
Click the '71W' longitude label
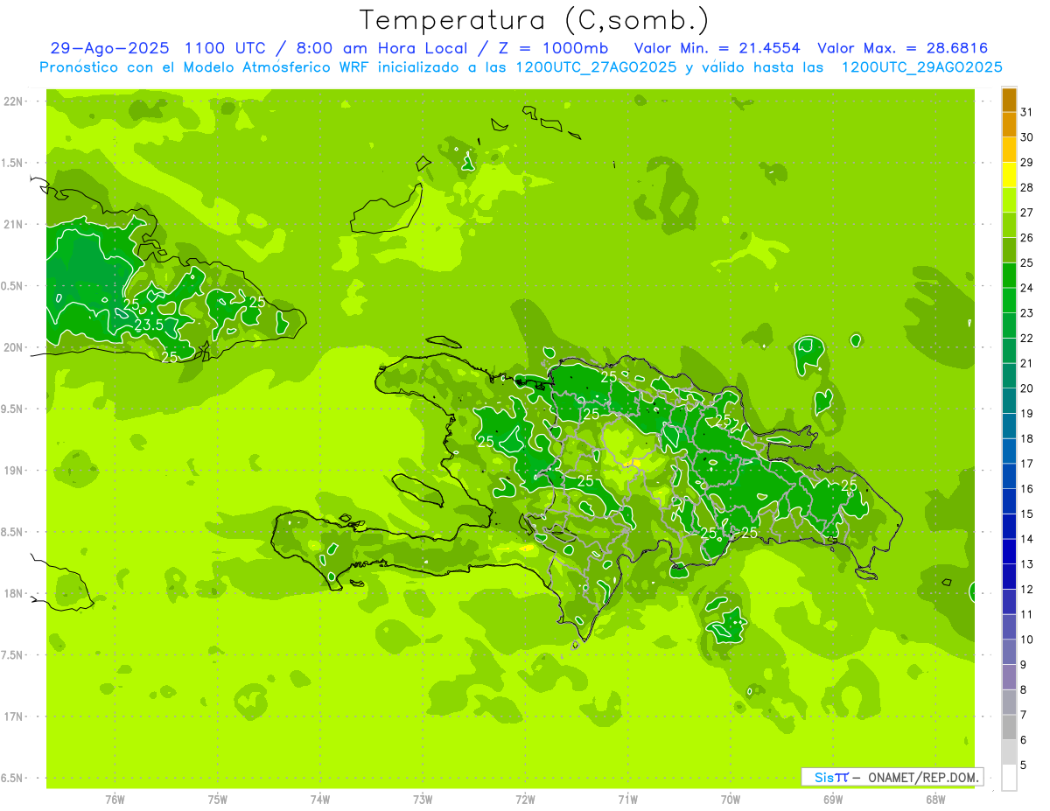(x=627, y=800)
